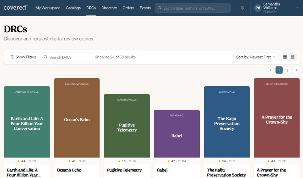Image resolution: width=303 pixels, height=178 pixels.
Task: Click the star rating 4.8 for Crown-Shy
Action: coord(271,161)
